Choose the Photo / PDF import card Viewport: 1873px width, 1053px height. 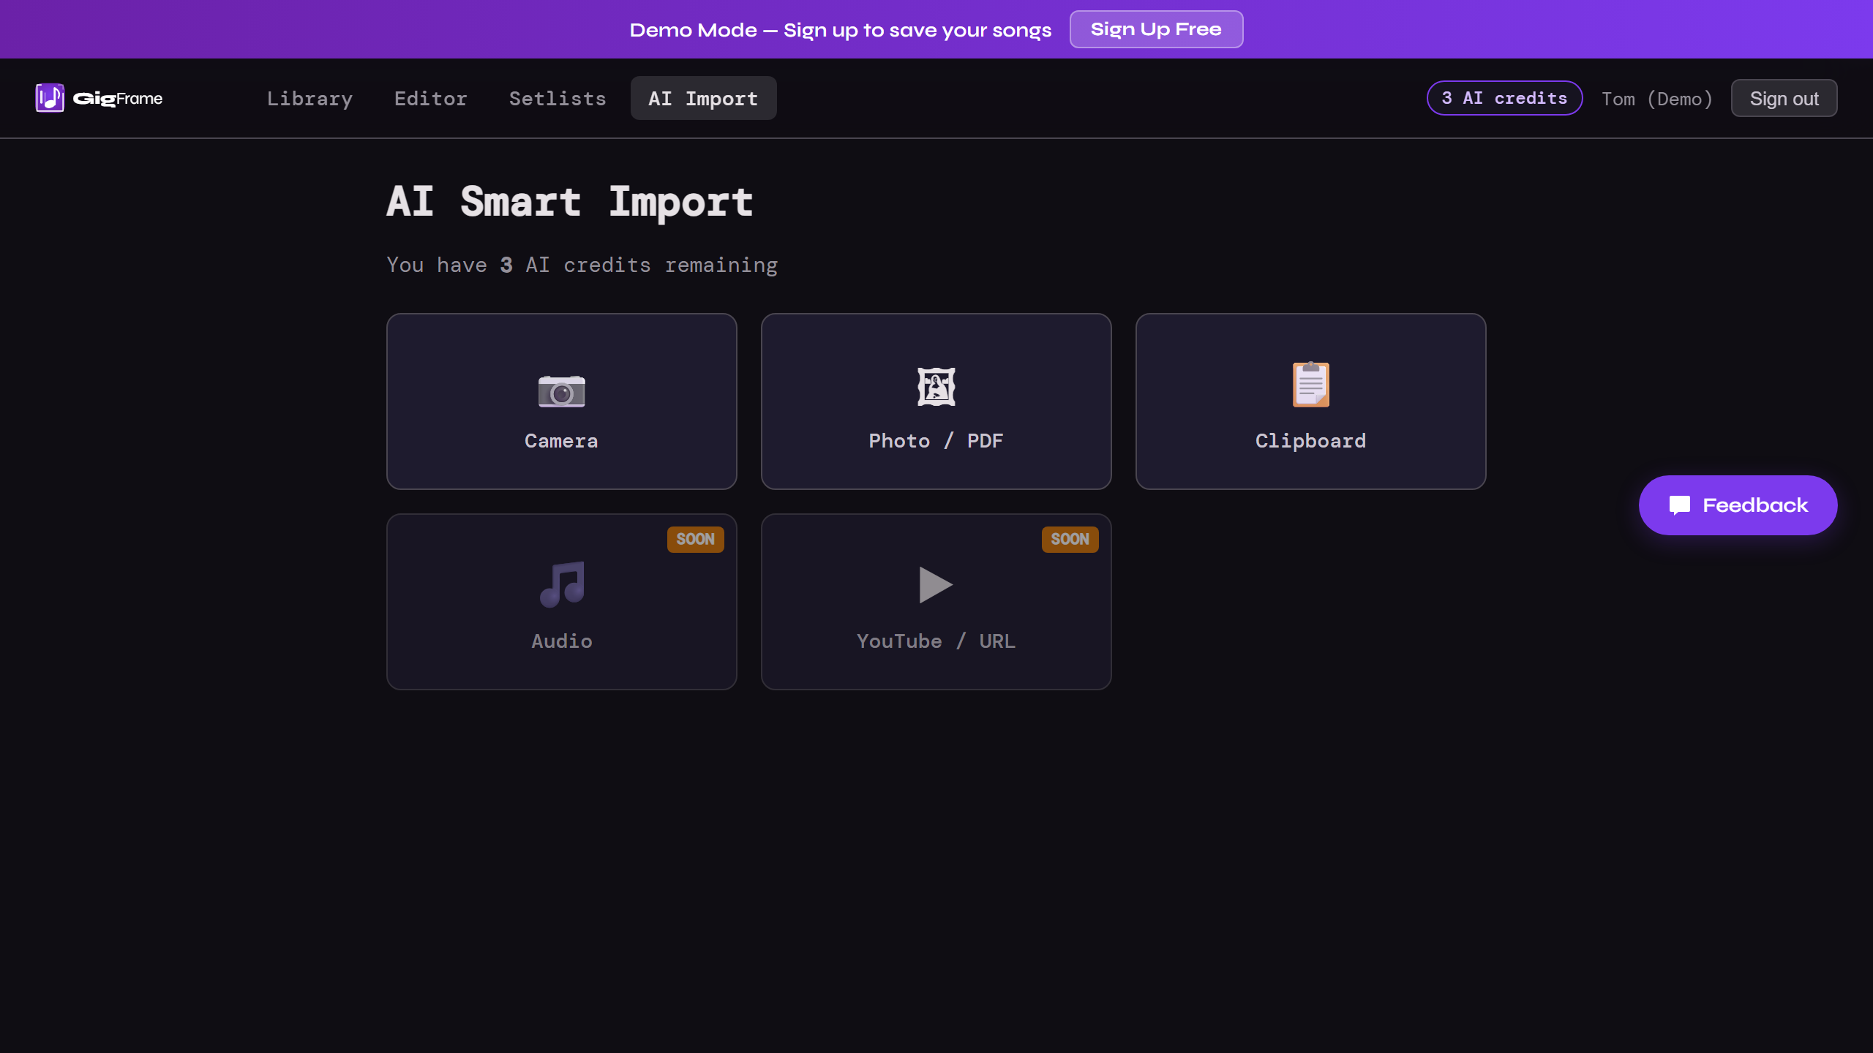coord(936,401)
